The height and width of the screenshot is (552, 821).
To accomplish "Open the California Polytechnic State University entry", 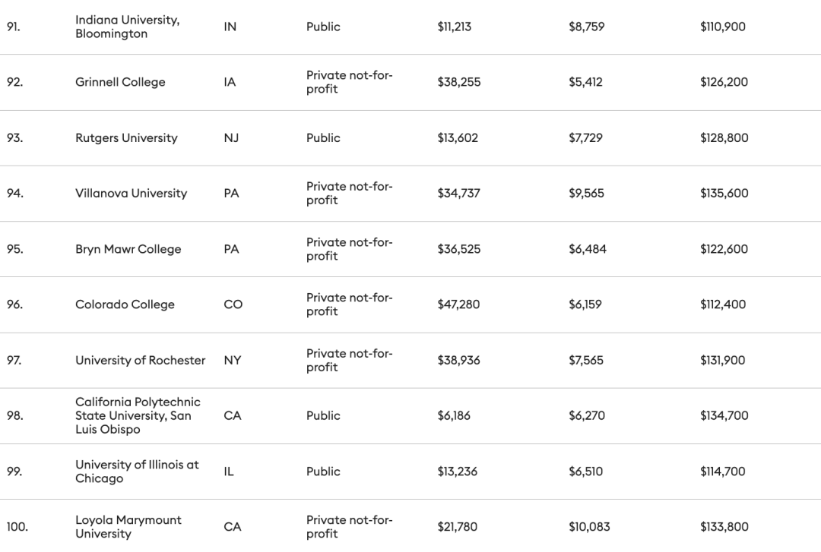I will pos(138,415).
